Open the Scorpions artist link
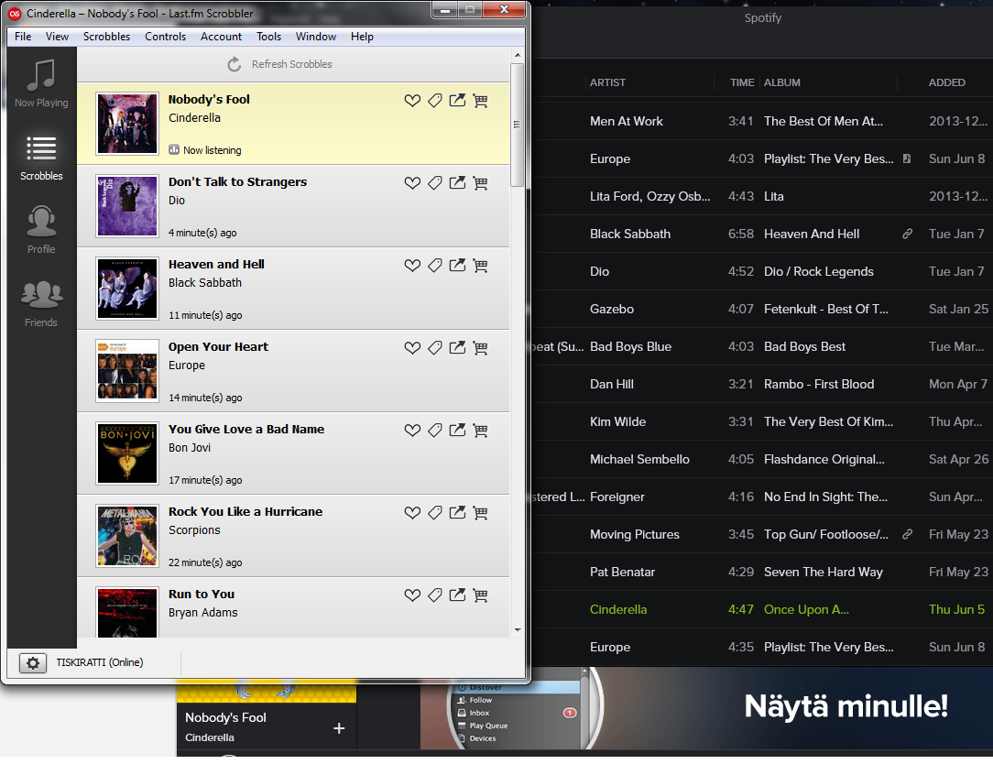993x775 pixels. pos(194,530)
